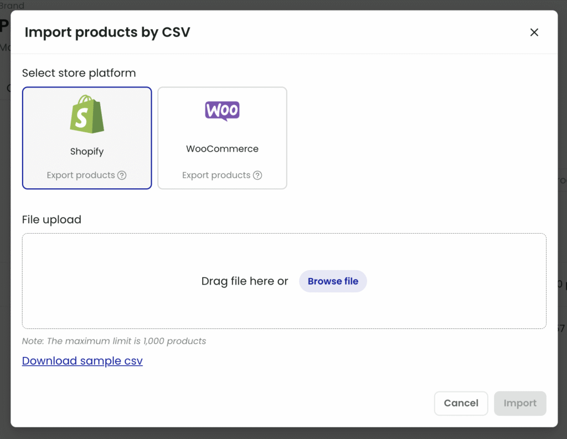Screen dimensions: 567x439
Task: Click the maximum limit note text
Action: pos(114,341)
